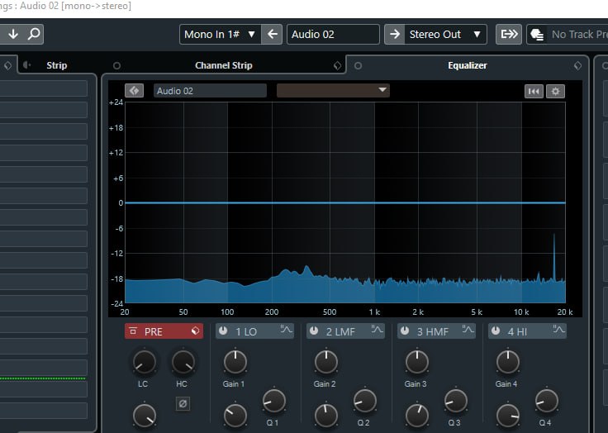Image resolution: width=608 pixels, height=433 pixels.
Task: Click the Gain 2 knob
Action: click(x=326, y=362)
